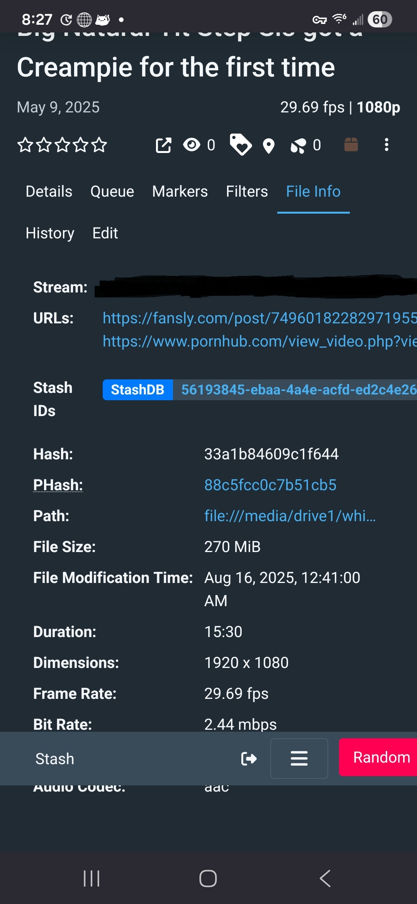Open the History section
Image resolution: width=417 pixels, height=904 pixels.
coord(50,233)
